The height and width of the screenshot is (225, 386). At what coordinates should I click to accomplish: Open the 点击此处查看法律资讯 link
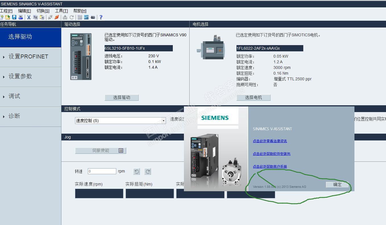270,141
